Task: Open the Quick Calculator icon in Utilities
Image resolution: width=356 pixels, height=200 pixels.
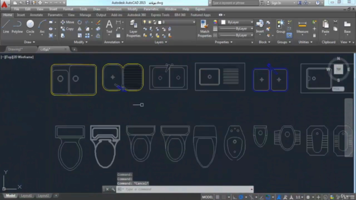Action: tap(314, 36)
